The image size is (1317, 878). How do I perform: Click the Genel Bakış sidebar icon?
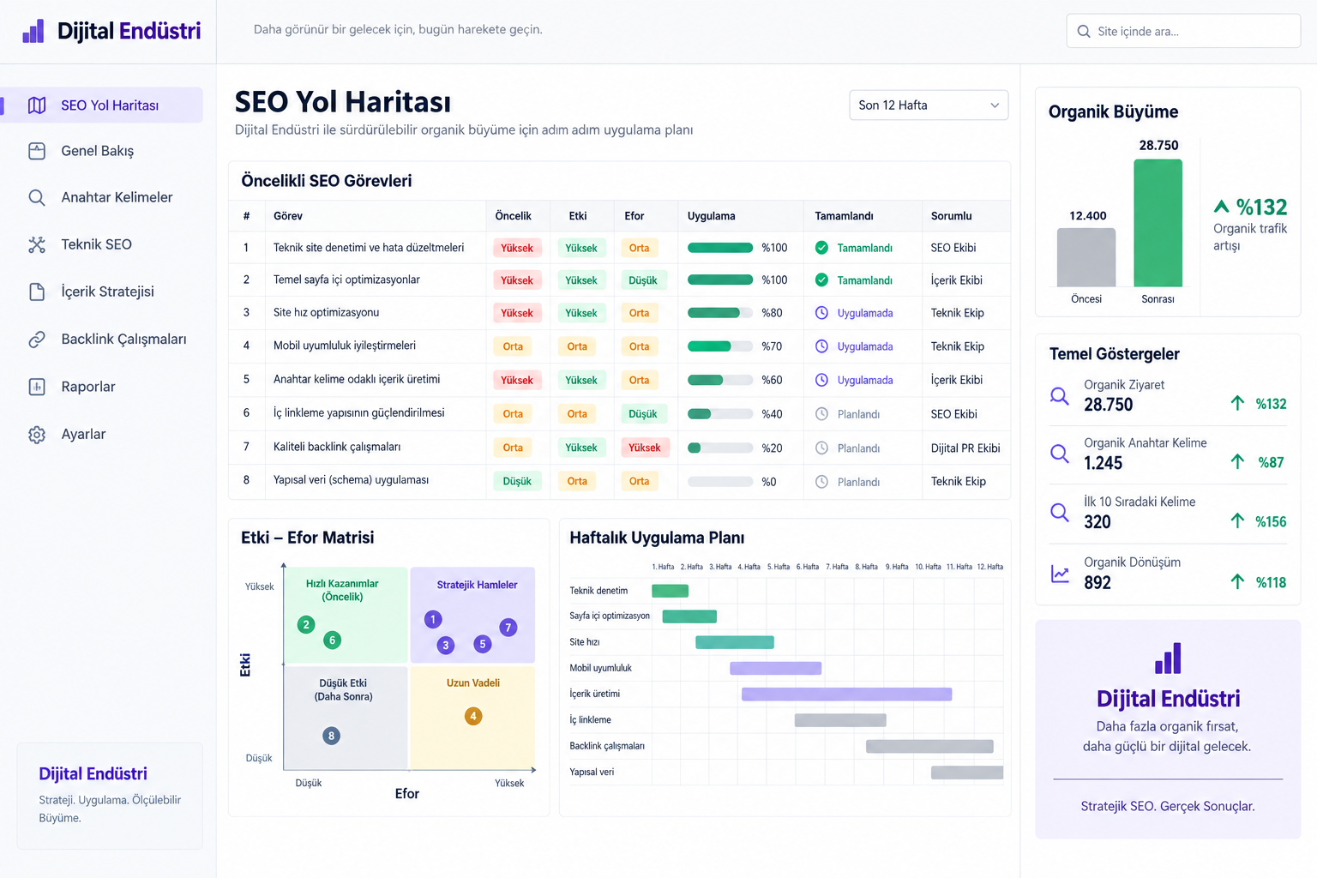point(37,151)
